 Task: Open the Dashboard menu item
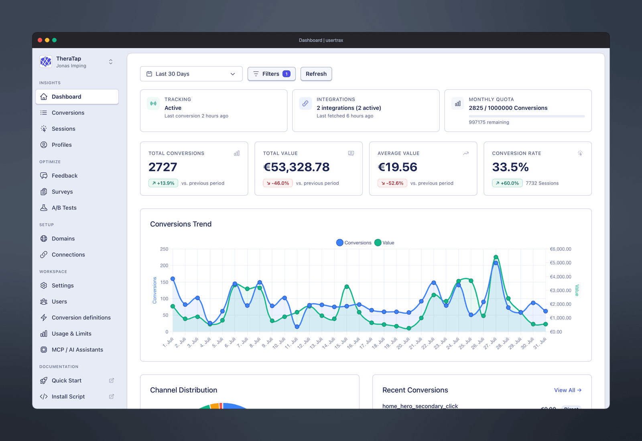tap(77, 97)
